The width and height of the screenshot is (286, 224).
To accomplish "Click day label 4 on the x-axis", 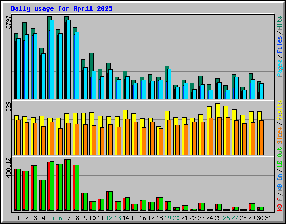I will coord(44,218).
